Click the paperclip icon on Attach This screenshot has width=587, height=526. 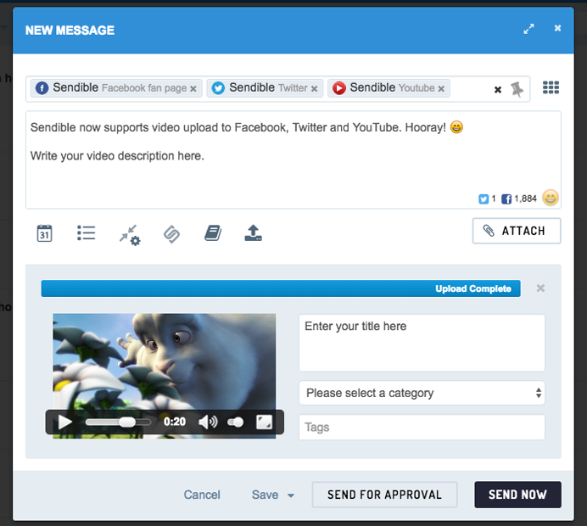point(489,231)
